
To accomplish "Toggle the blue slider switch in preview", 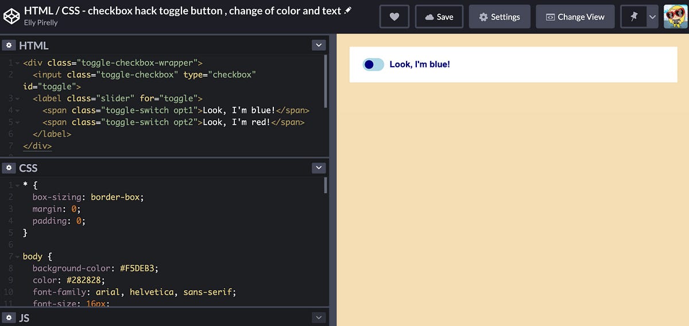I will 373,64.
